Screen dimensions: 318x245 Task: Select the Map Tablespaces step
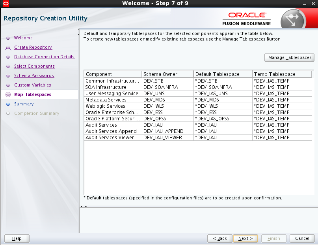33,94
